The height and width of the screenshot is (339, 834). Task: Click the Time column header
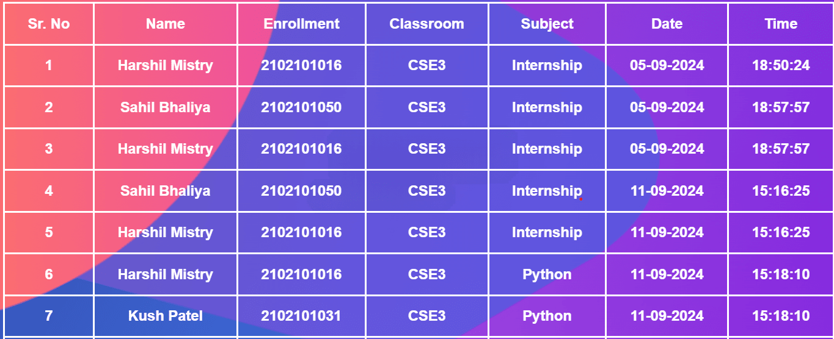[x=781, y=24]
